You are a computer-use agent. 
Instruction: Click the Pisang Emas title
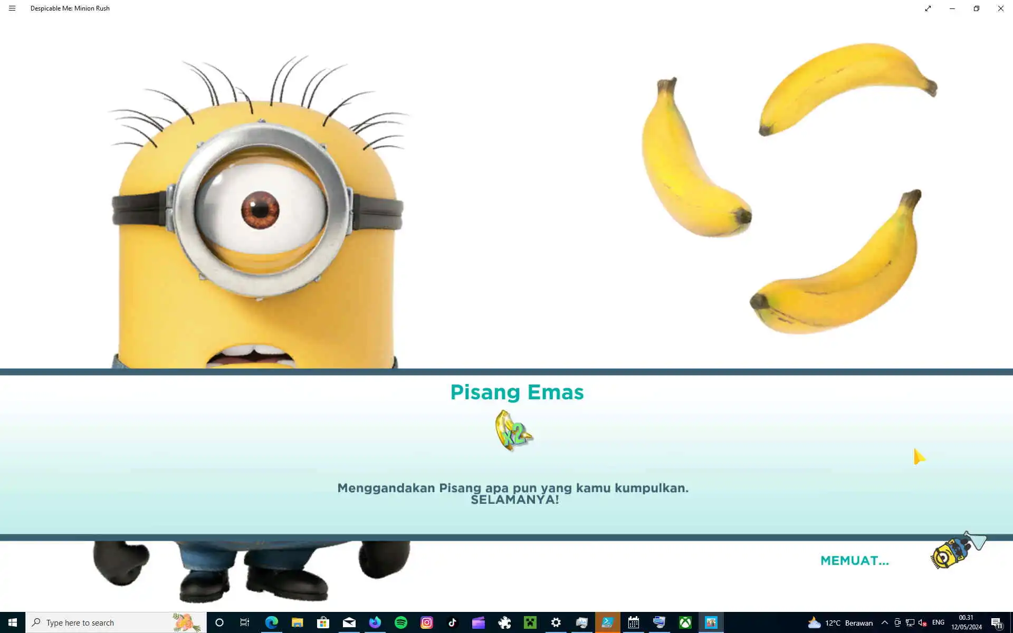[x=517, y=392]
